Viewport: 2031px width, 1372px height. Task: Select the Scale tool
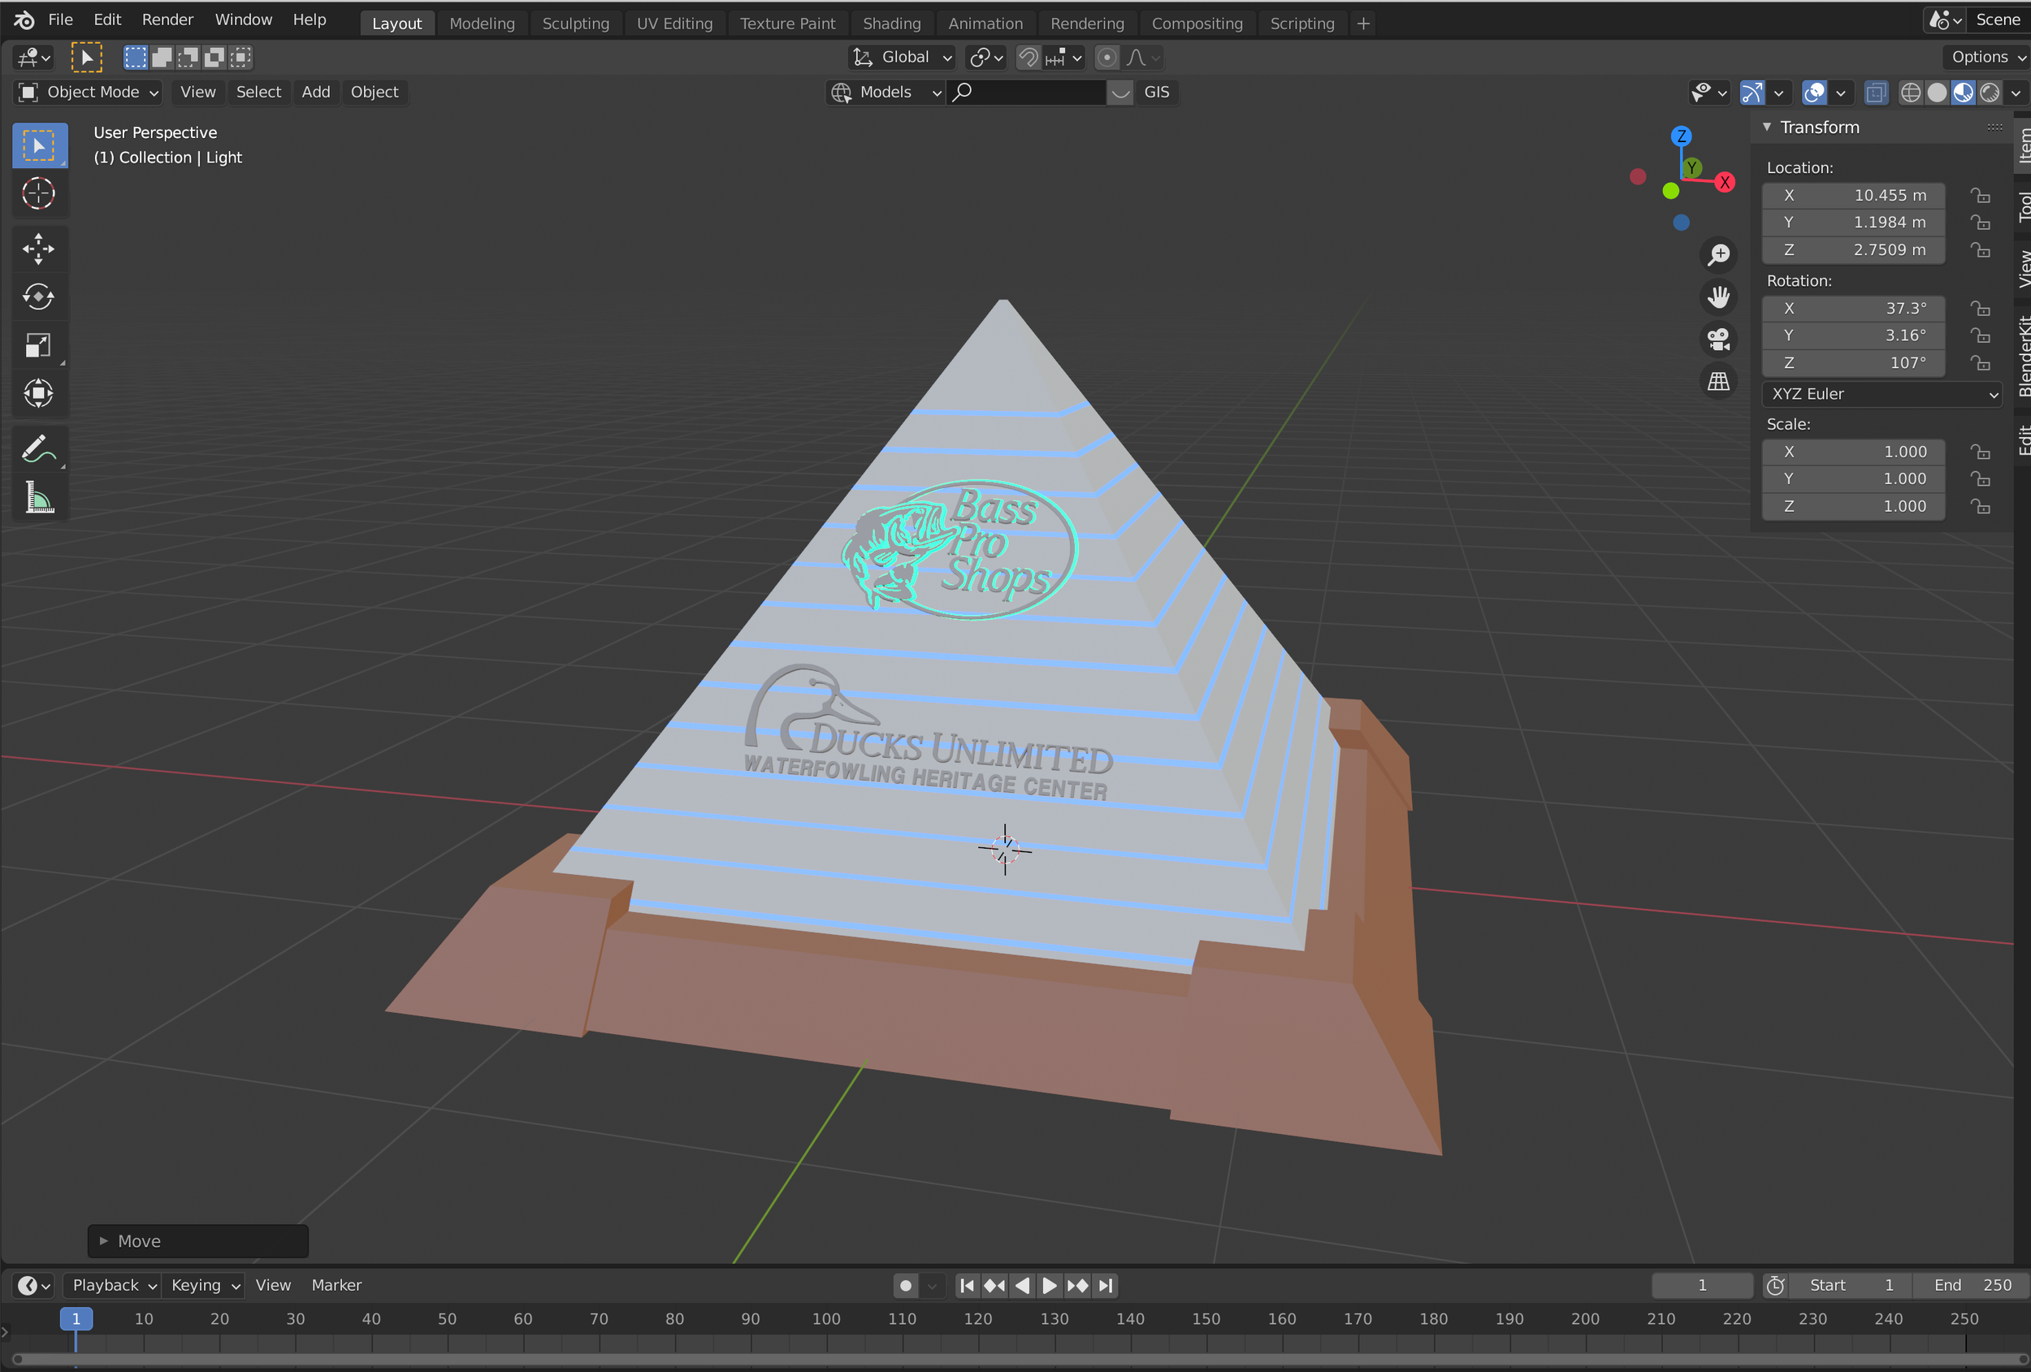39,345
